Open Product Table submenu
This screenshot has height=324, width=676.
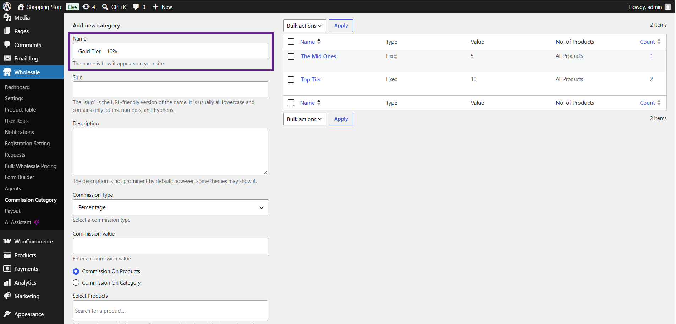[20, 110]
